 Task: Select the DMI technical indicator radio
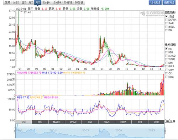coord(167,63)
